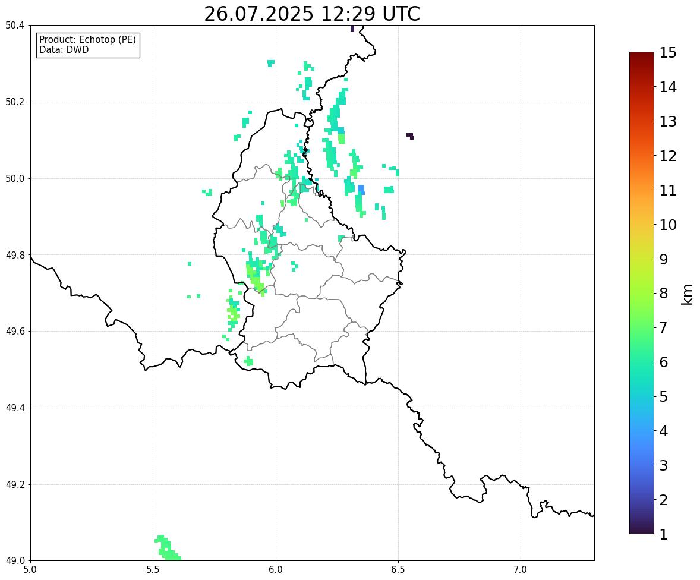Click the colorbar tick label 12
Screen dimensions: 700x580
(668, 156)
